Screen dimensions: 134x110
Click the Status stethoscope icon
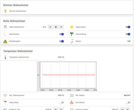click(x=72, y=41)
